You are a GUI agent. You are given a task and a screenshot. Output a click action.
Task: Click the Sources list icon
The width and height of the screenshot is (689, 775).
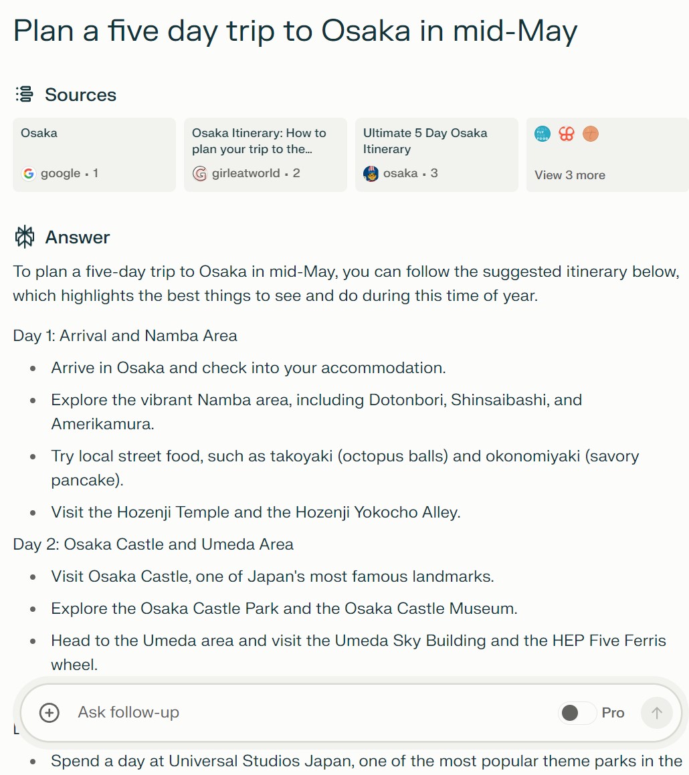point(24,95)
